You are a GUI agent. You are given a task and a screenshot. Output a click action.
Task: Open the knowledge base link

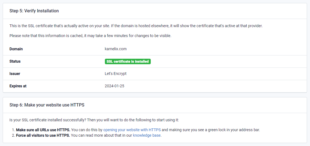[x=147, y=135]
